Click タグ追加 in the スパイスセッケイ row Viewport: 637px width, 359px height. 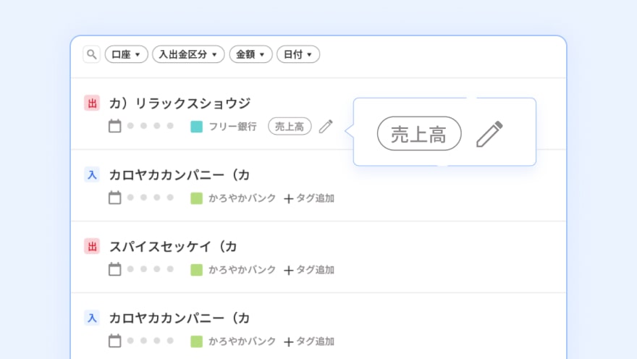coord(309,270)
